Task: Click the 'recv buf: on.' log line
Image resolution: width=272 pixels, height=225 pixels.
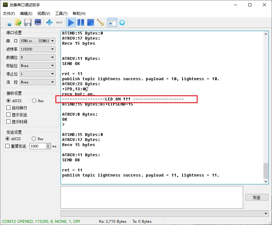Action: click(x=78, y=94)
